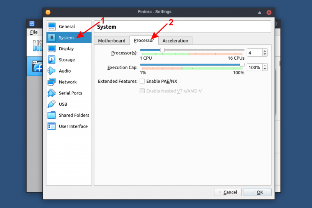The image size is (312, 208).
Task: Open File menu in VirtualBox Manager
Action: tap(34, 32)
